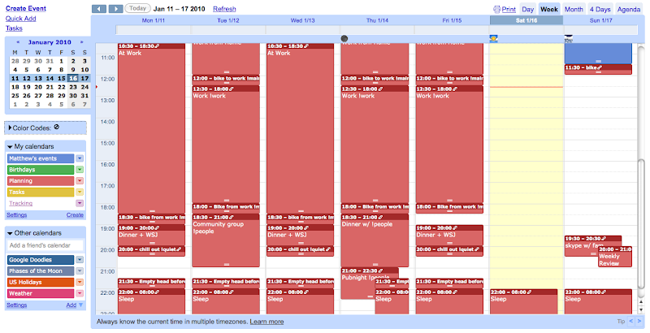The height and width of the screenshot is (333, 650).
Task: Collapse the Other calendars section
Action: 10,233
